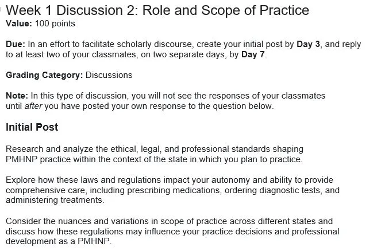Viewport: 381px width, 251px height.
Task: Click the "100 points" text
Action: [x=55, y=23]
